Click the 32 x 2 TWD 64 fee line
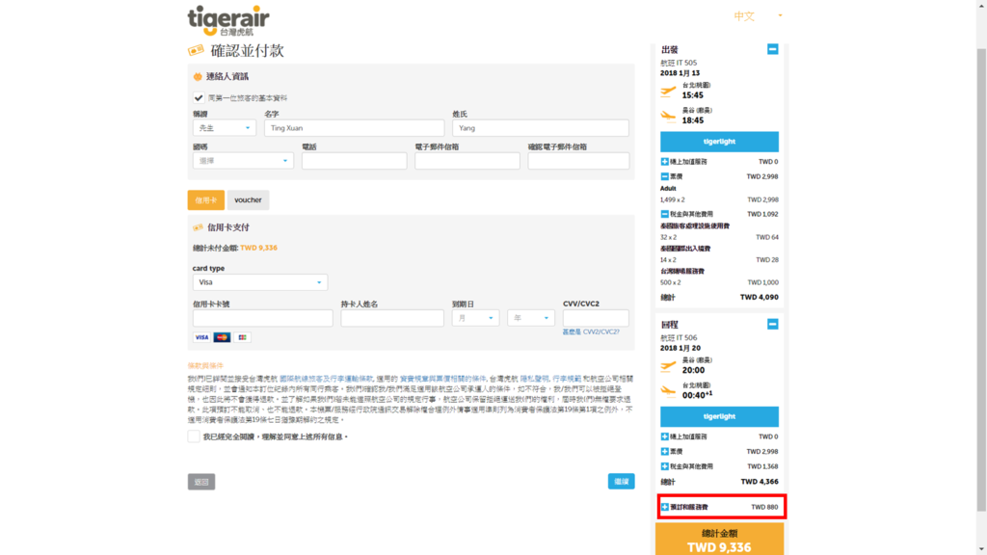This screenshot has height=555, width=987. [x=719, y=237]
